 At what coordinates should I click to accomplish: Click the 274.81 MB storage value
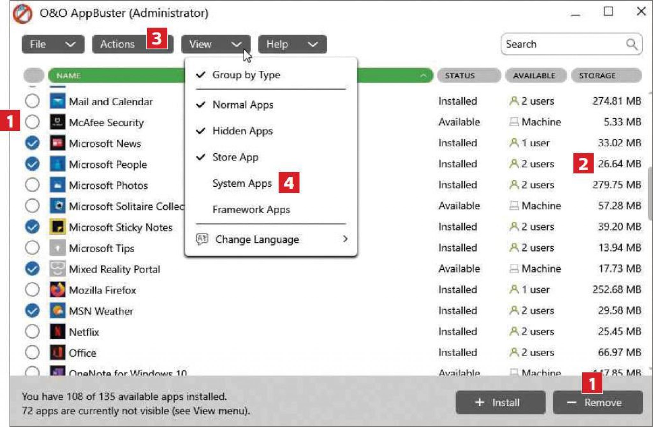[617, 101]
